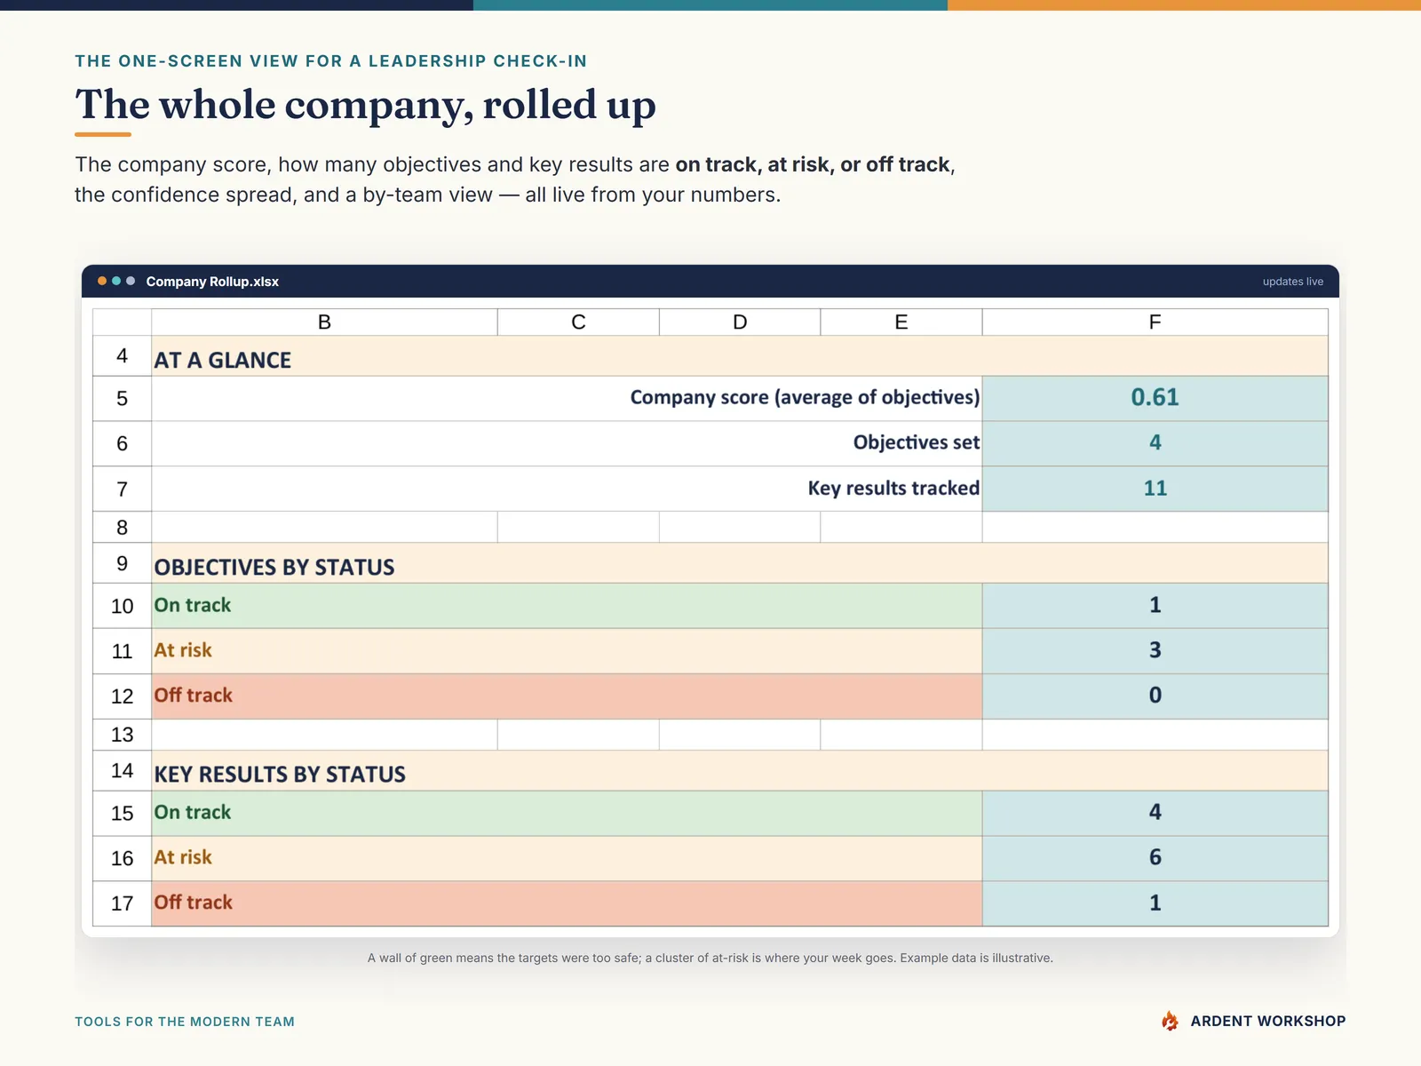Click the 'Objectives set' label
This screenshot has height=1066, width=1421.
(x=917, y=442)
